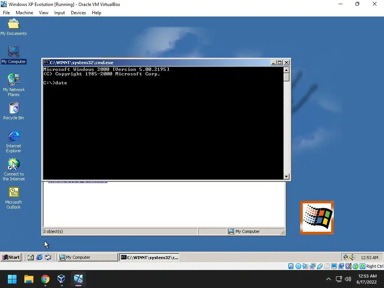384x288 pixels.
Task: Open the VirtualBox View menu
Action: pos(43,13)
